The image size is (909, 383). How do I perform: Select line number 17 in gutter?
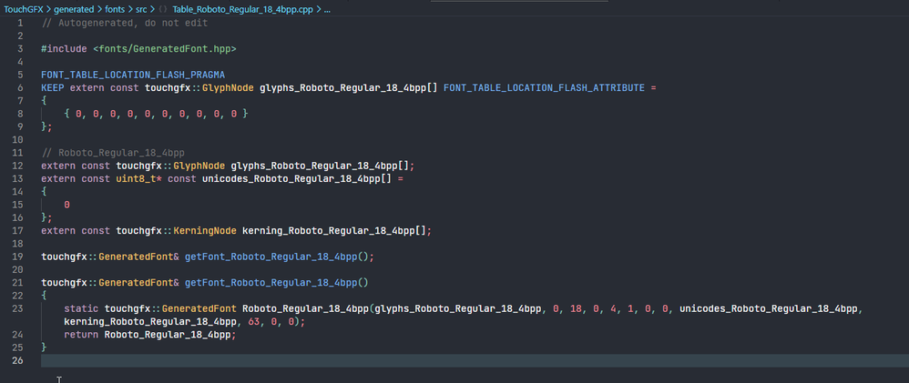(x=18, y=230)
